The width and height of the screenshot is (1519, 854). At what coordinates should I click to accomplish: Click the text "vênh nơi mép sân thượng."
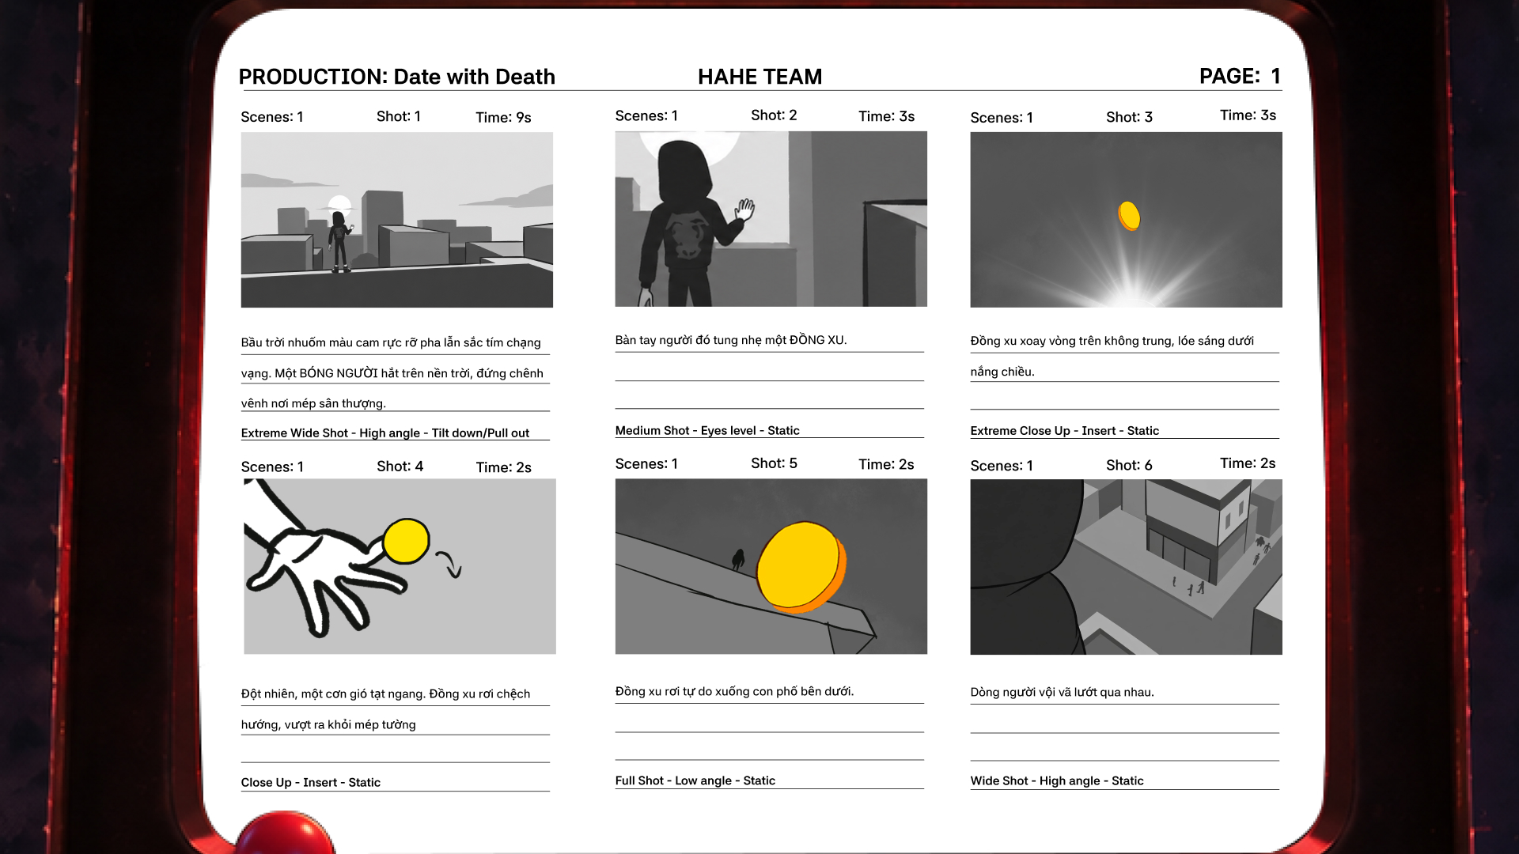[313, 403]
